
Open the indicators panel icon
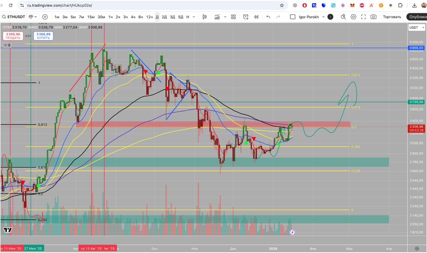217,17
